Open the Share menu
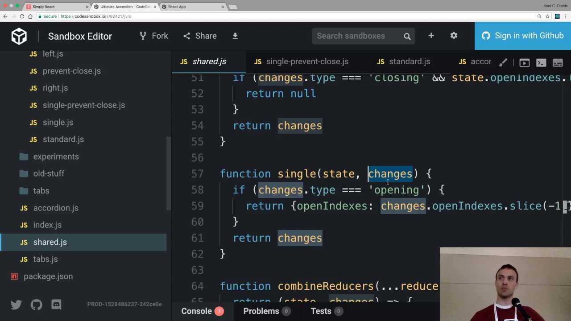The width and height of the screenshot is (571, 321). pyautogui.click(x=200, y=36)
